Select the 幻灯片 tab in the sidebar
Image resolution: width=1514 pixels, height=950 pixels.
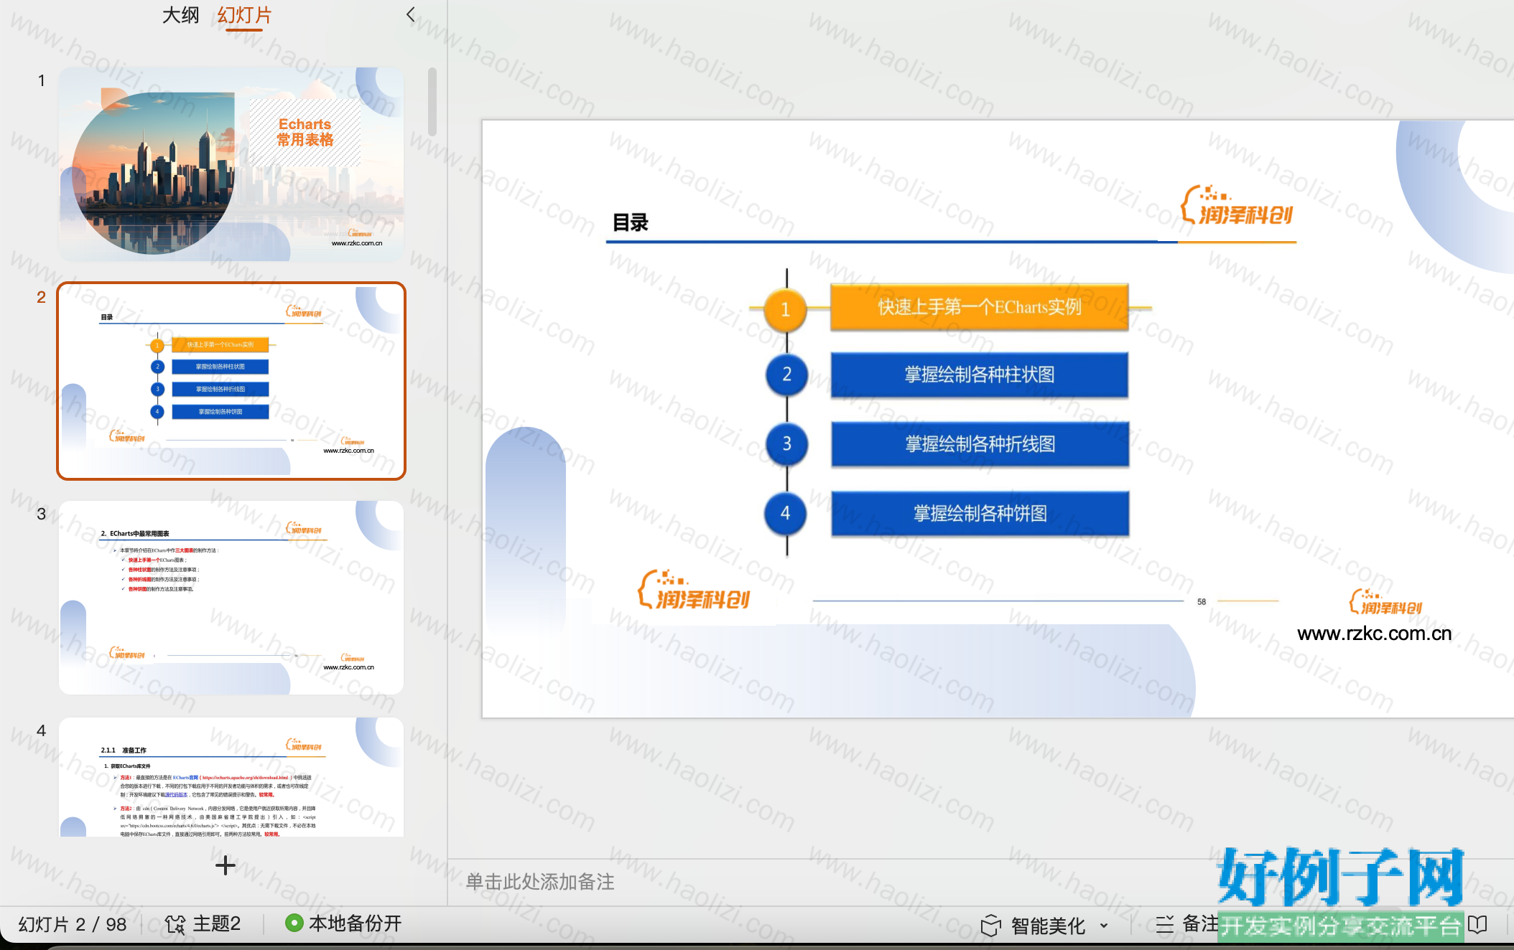tap(244, 15)
